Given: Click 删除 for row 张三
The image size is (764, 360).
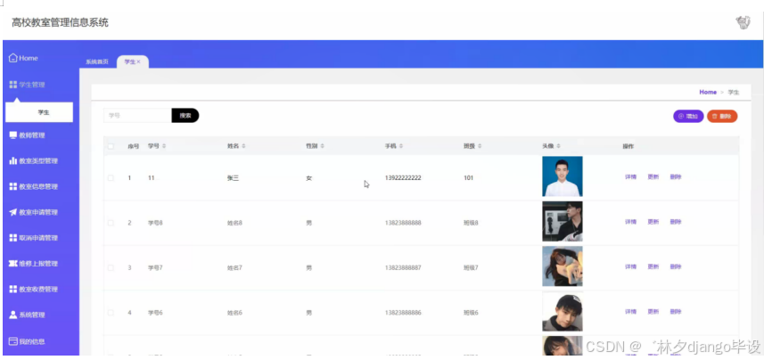Looking at the screenshot, I should (676, 176).
